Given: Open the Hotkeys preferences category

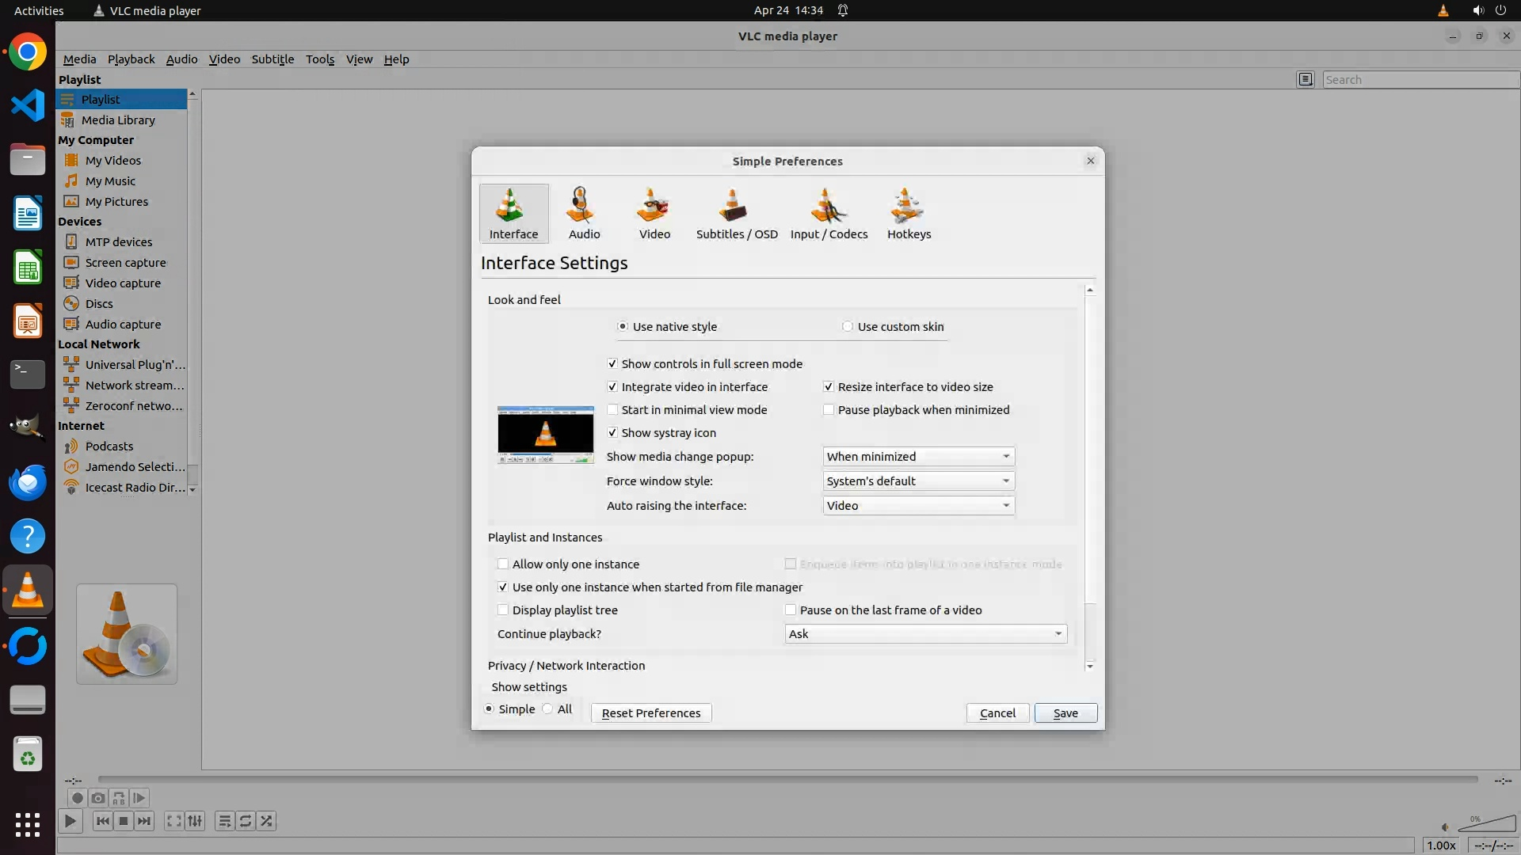Looking at the screenshot, I should pyautogui.click(x=909, y=214).
